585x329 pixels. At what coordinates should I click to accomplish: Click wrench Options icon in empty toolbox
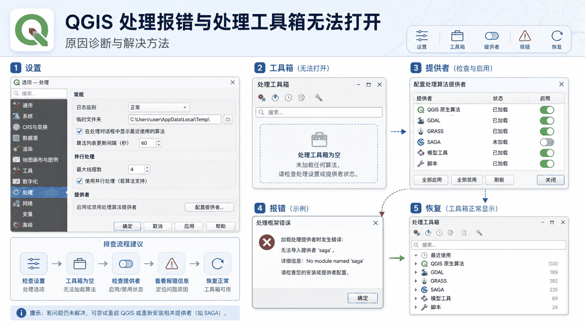(319, 98)
